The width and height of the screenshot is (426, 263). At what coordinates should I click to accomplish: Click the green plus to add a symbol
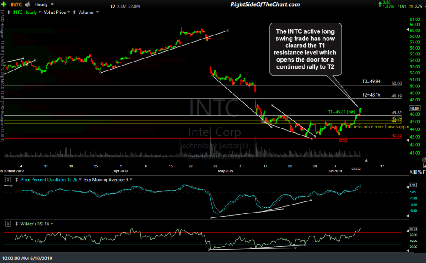(4, 4)
